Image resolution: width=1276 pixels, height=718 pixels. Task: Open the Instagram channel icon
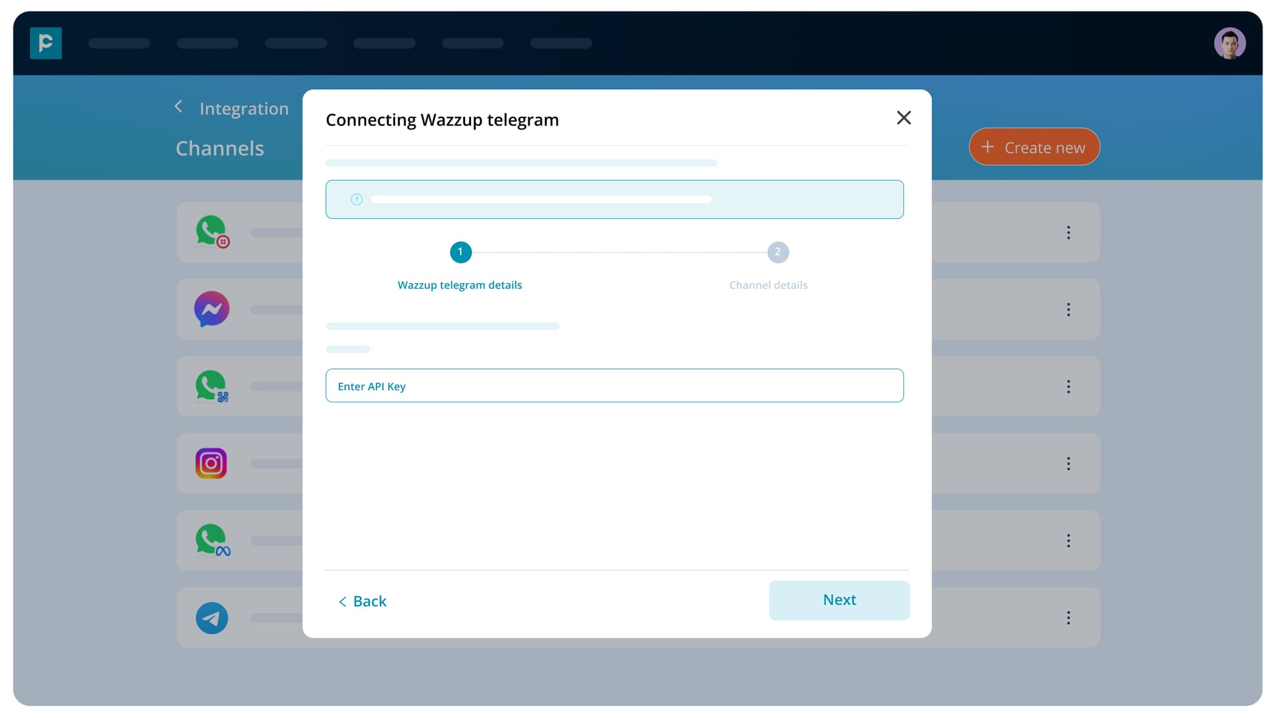click(211, 464)
